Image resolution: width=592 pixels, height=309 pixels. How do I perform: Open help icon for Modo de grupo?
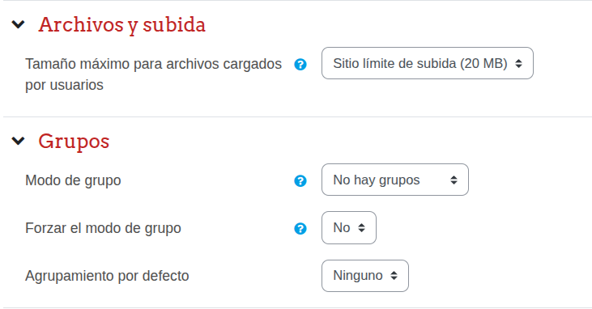click(x=300, y=180)
